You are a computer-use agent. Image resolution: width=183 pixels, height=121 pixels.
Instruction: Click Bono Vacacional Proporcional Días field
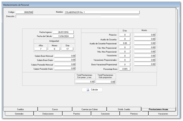[125, 65]
